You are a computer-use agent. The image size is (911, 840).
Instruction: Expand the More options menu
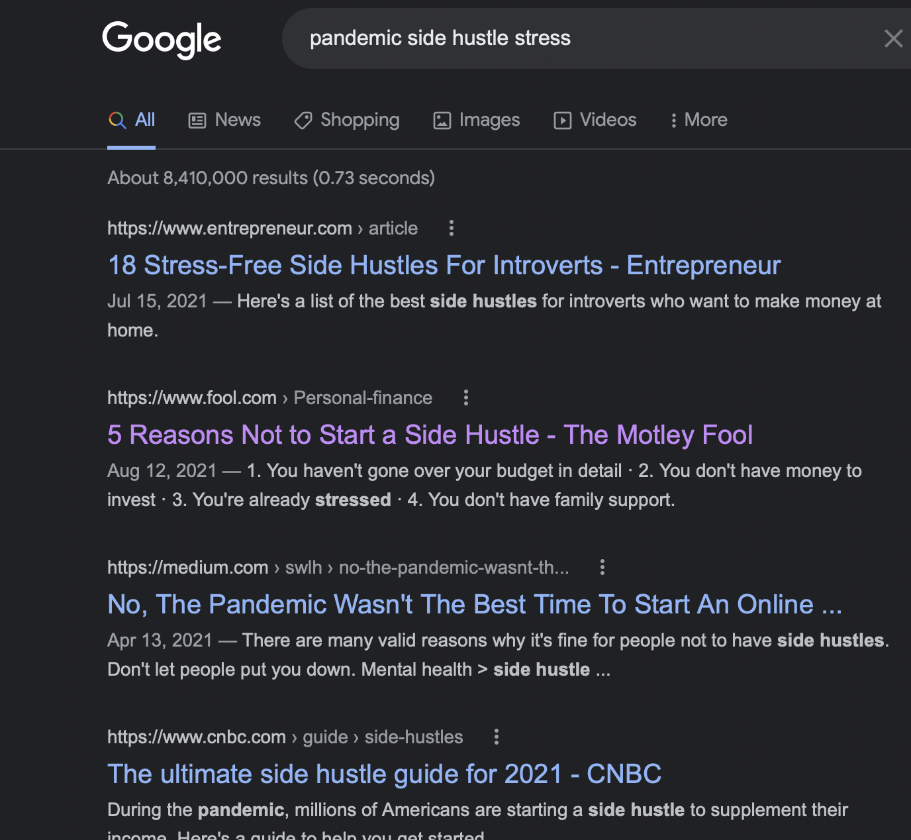[x=699, y=120]
